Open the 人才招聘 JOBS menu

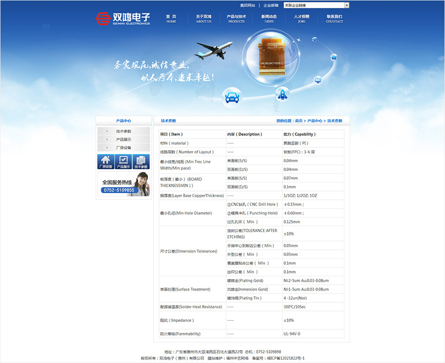pyautogui.click(x=301, y=18)
